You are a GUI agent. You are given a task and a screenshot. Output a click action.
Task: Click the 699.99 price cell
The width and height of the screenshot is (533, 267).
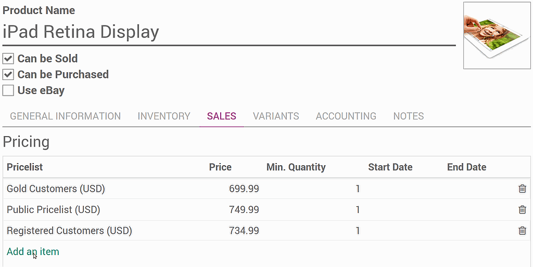244,189
